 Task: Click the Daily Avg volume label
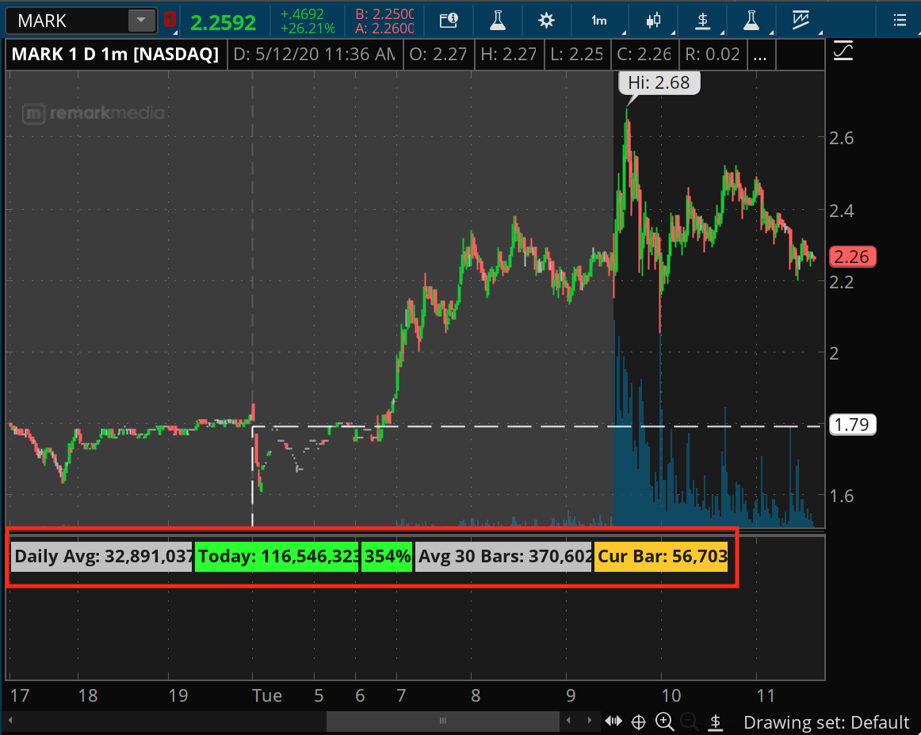pyautogui.click(x=101, y=556)
